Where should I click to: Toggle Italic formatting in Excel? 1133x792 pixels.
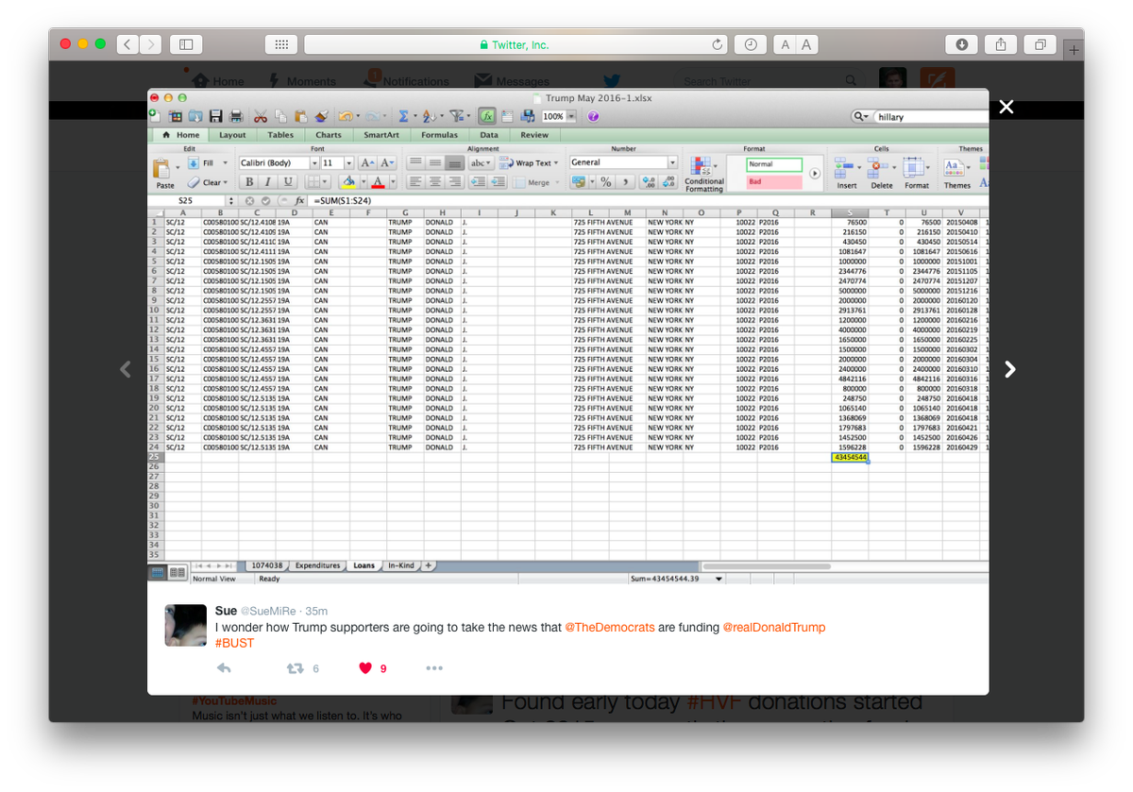point(268,182)
